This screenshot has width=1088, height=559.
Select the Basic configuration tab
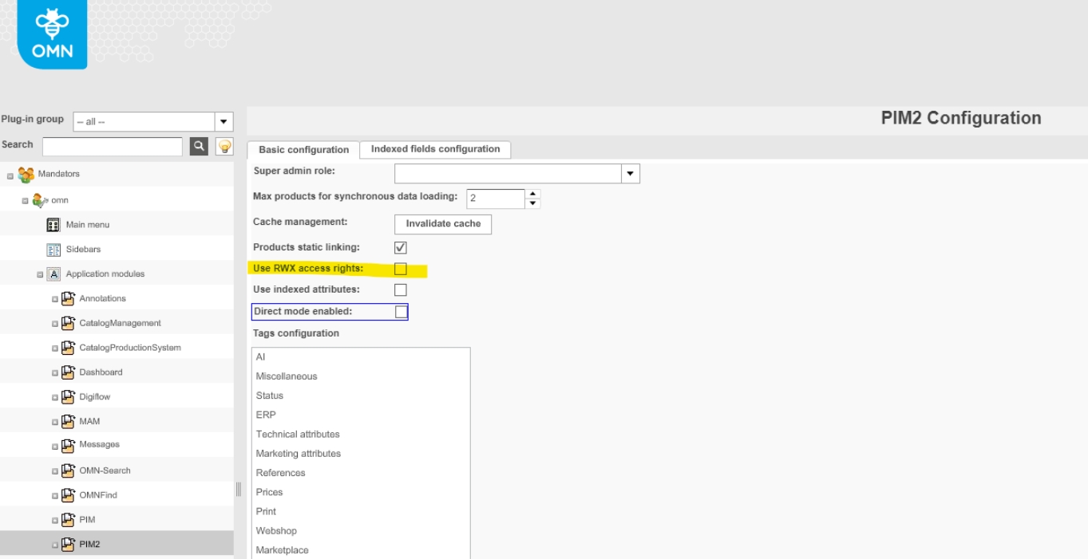coord(303,150)
